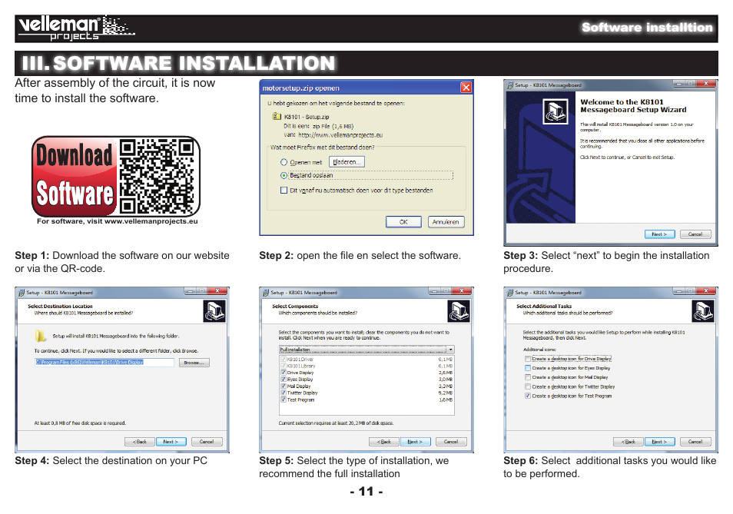Click setup computer icon in Select Destination Location header
The image size is (733, 514).
pos(214,310)
